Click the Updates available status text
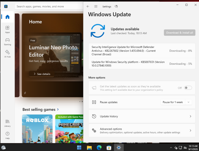The image size is (199, 151). tap(125, 29)
